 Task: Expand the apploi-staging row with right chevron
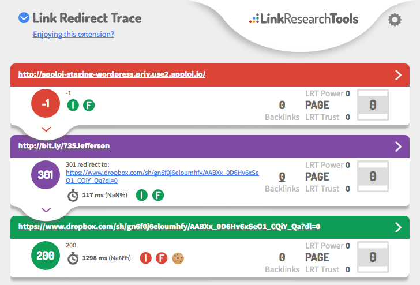398,75
